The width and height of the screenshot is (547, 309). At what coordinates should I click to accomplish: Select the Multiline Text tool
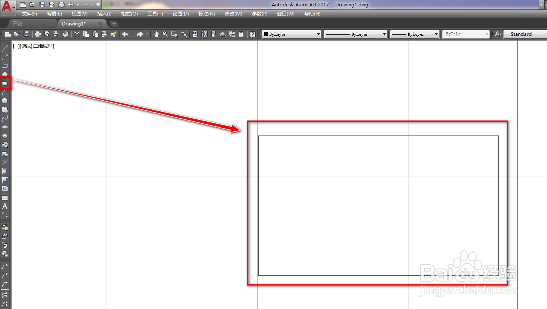5,206
